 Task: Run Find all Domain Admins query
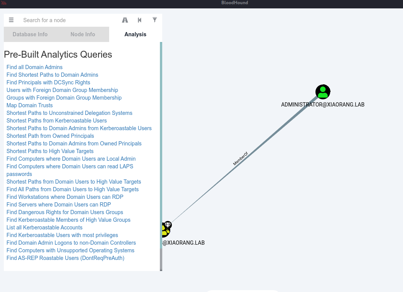pos(34,67)
